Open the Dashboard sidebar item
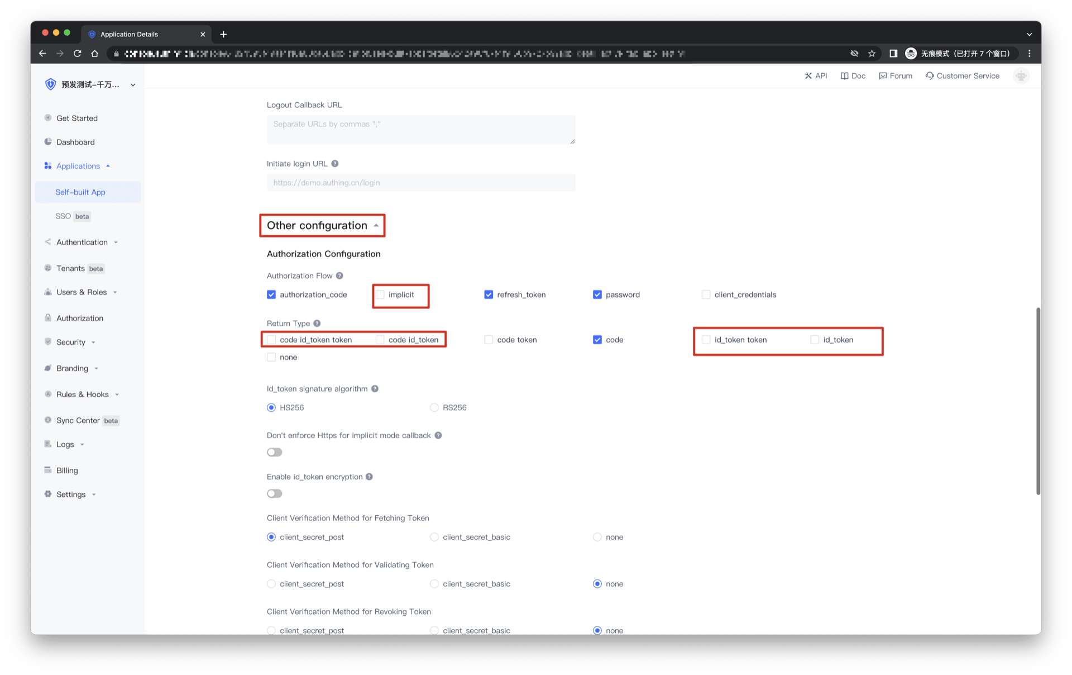The image size is (1072, 675). pos(75,142)
